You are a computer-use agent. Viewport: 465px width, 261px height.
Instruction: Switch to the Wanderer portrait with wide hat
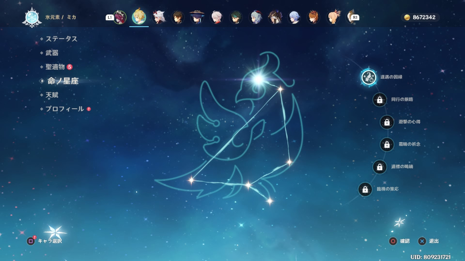click(x=197, y=17)
